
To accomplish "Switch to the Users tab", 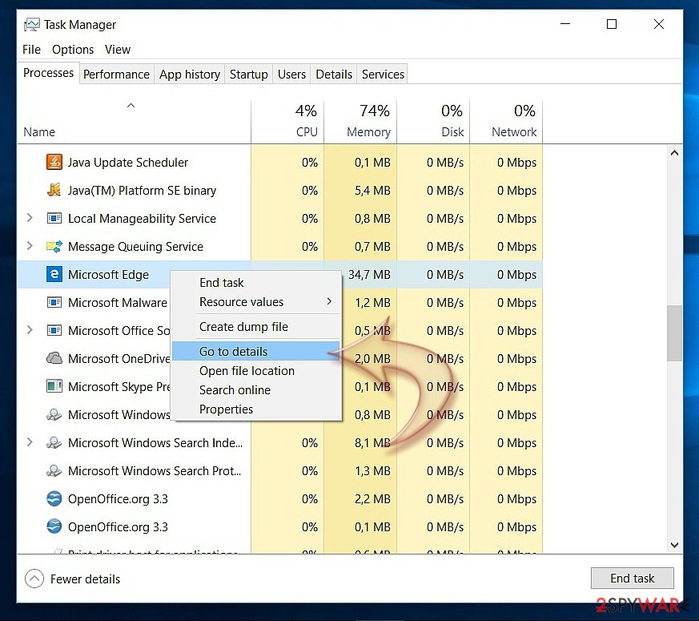I will click(x=291, y=74).
